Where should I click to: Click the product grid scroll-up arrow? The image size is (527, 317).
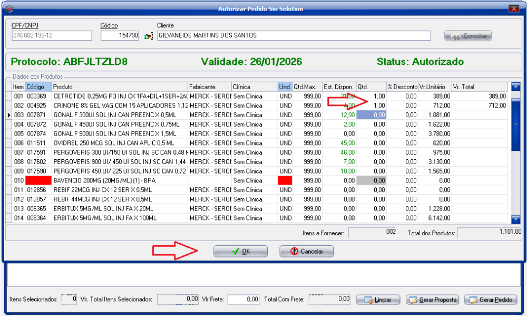[x=516, y=87]
